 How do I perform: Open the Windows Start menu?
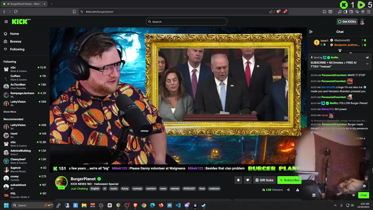point(6,205)
